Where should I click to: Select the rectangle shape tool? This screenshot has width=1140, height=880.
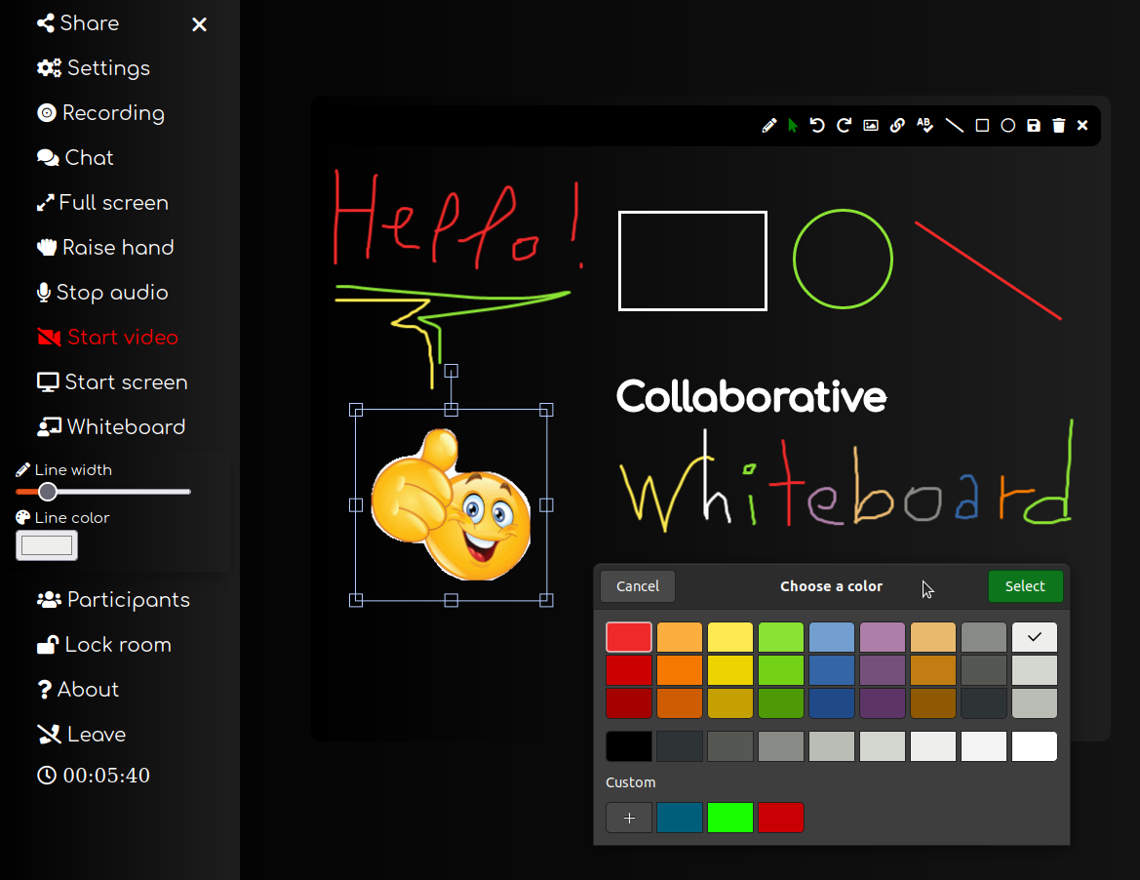[x=981, y=125]
